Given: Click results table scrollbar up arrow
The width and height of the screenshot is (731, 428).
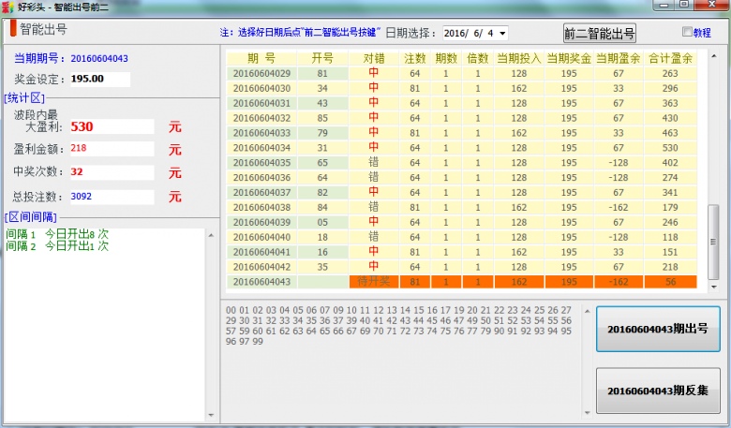Looking at the screenshot, I should (x=713, y=54).
